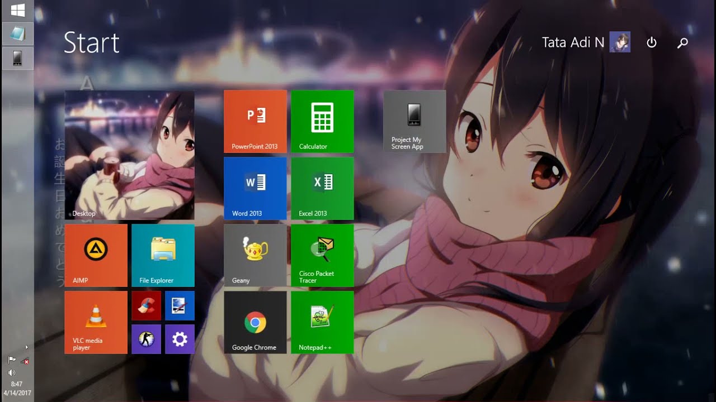Launch Google Chrome tile
716x402 pixels.
255,322
